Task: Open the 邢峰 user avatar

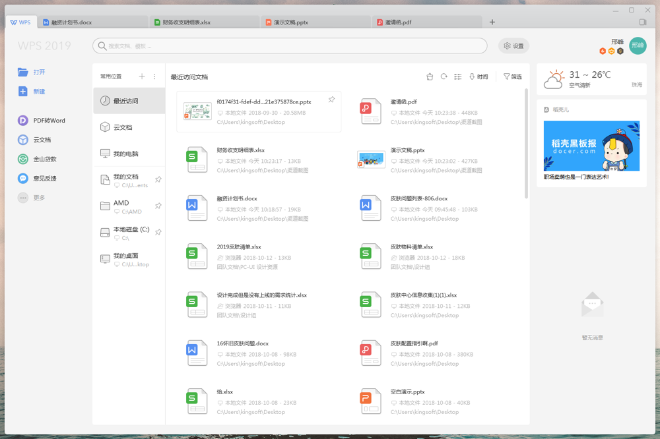Action: (x=638, y=45)
